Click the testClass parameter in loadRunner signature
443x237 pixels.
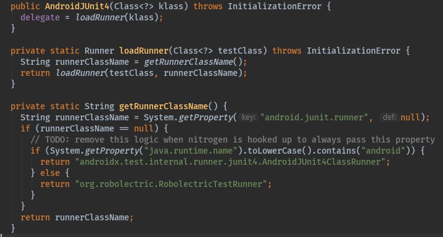pyautogui.click(x=240, y=51)
